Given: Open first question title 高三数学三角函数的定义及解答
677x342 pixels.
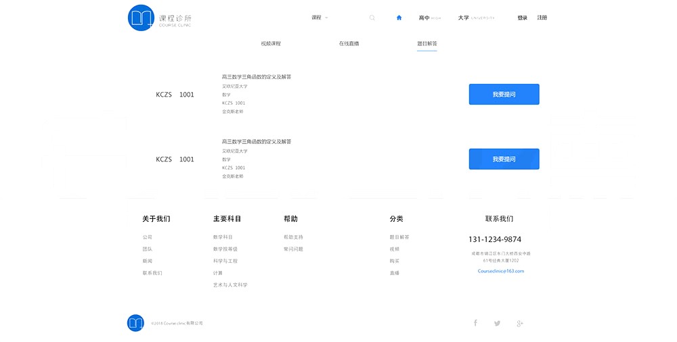Looking at the screenshot, I should 257,77.
